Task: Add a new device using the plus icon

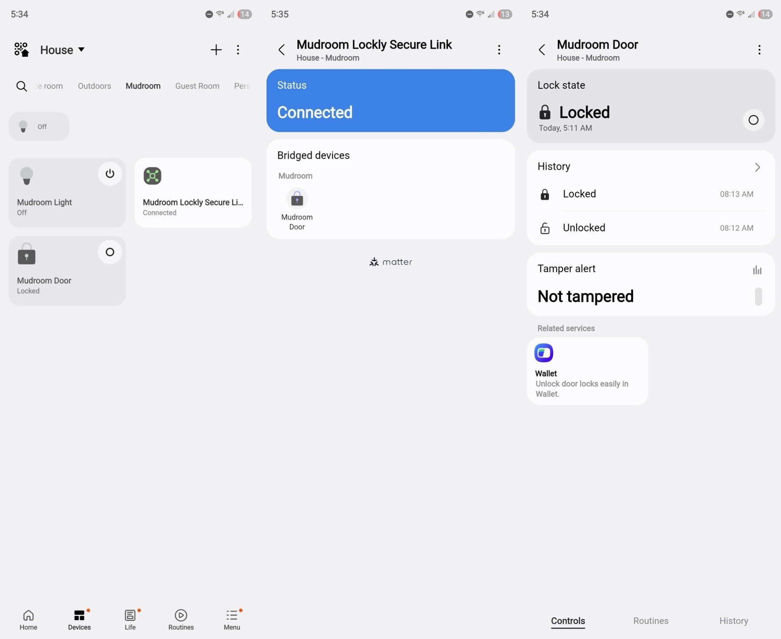Action: click(x=216, y=50)
